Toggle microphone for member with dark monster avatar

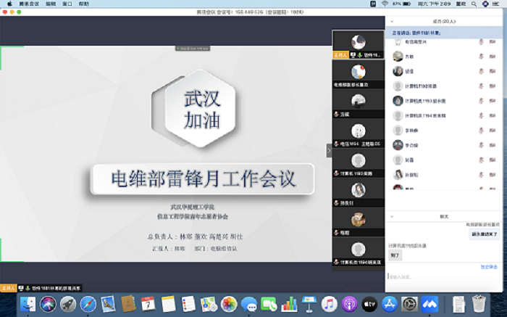[481, 145]
